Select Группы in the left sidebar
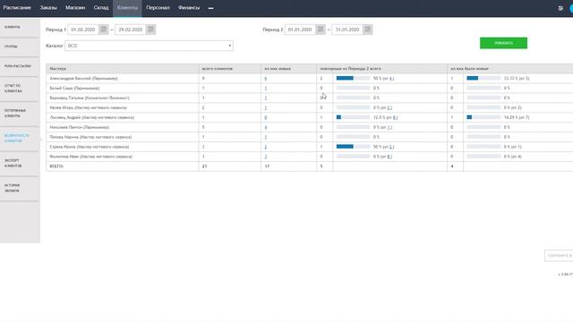This screenshot has height=322, width=573. tap(20, 47)
